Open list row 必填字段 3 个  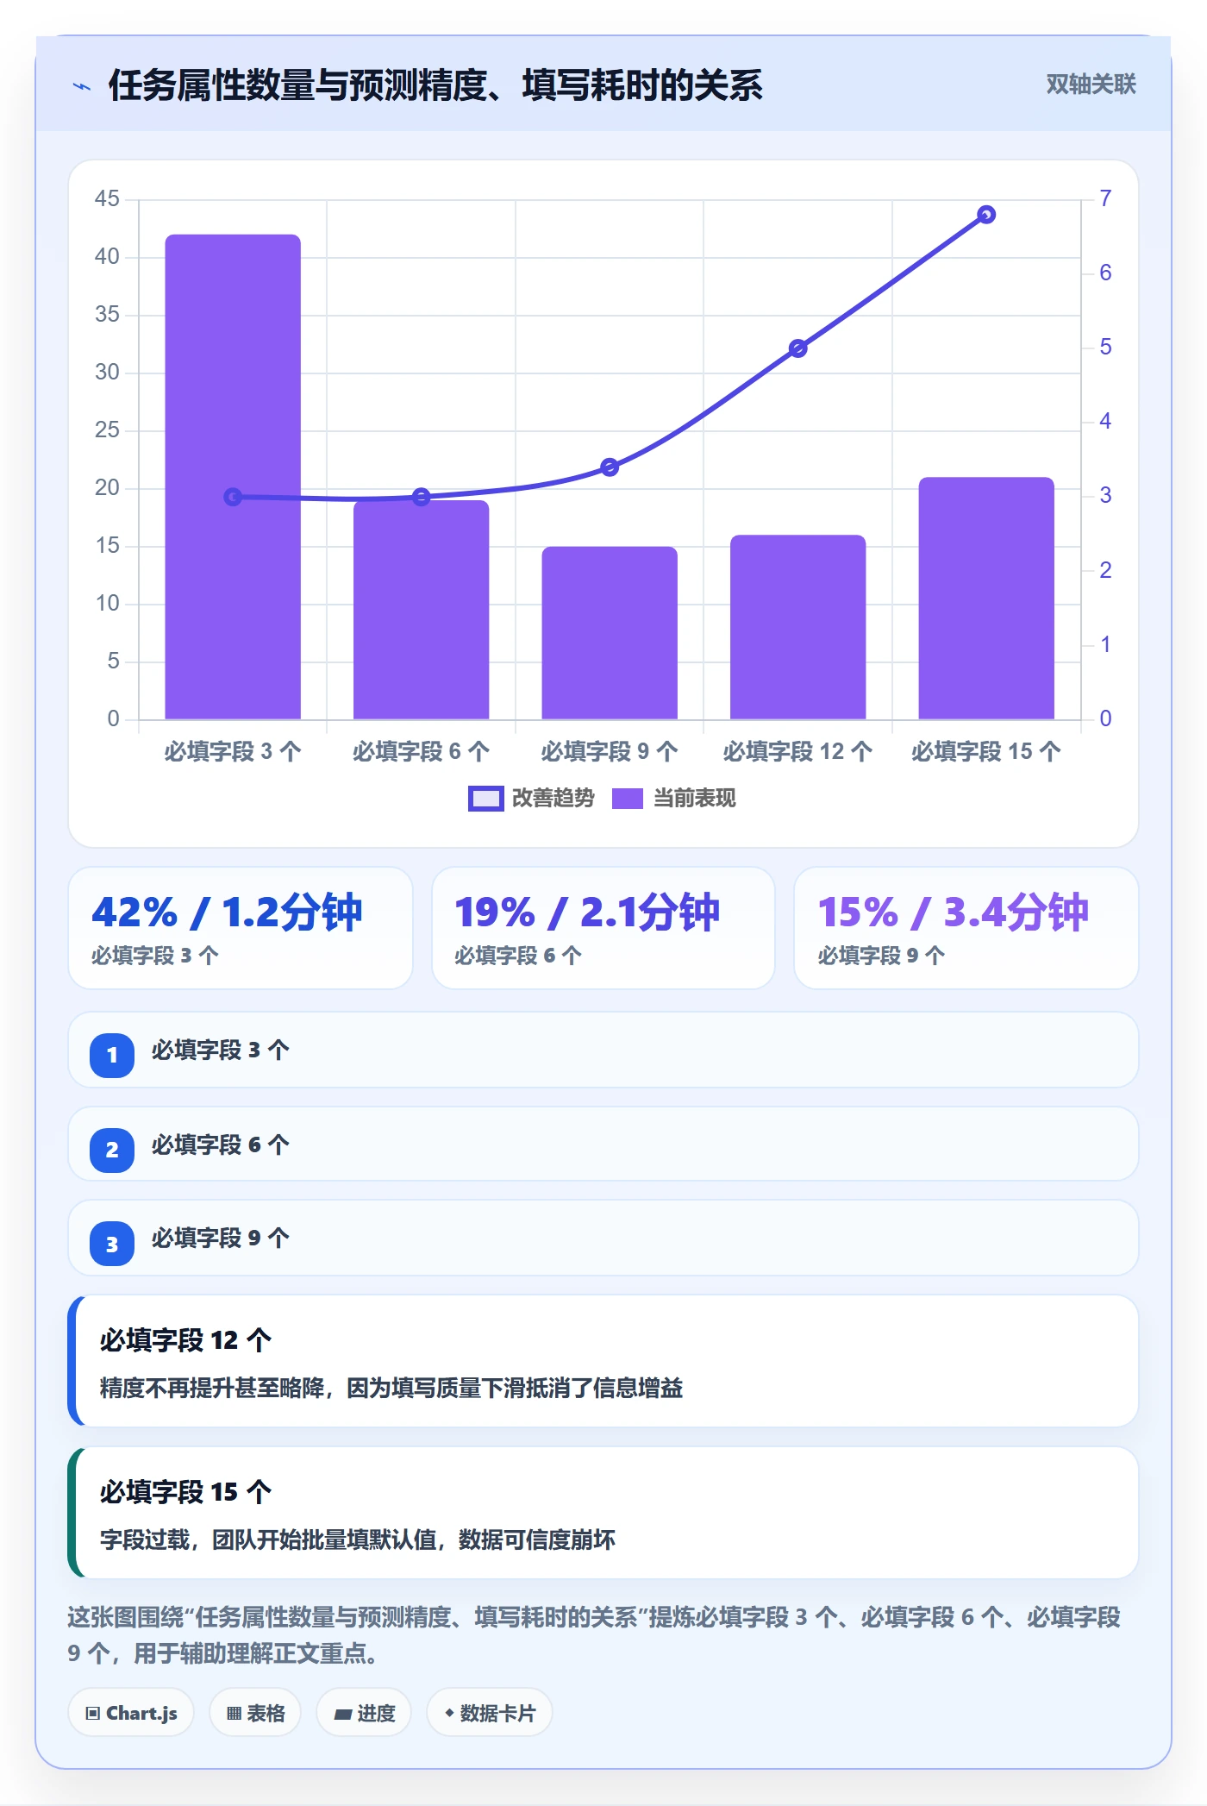coord(603,1050)
